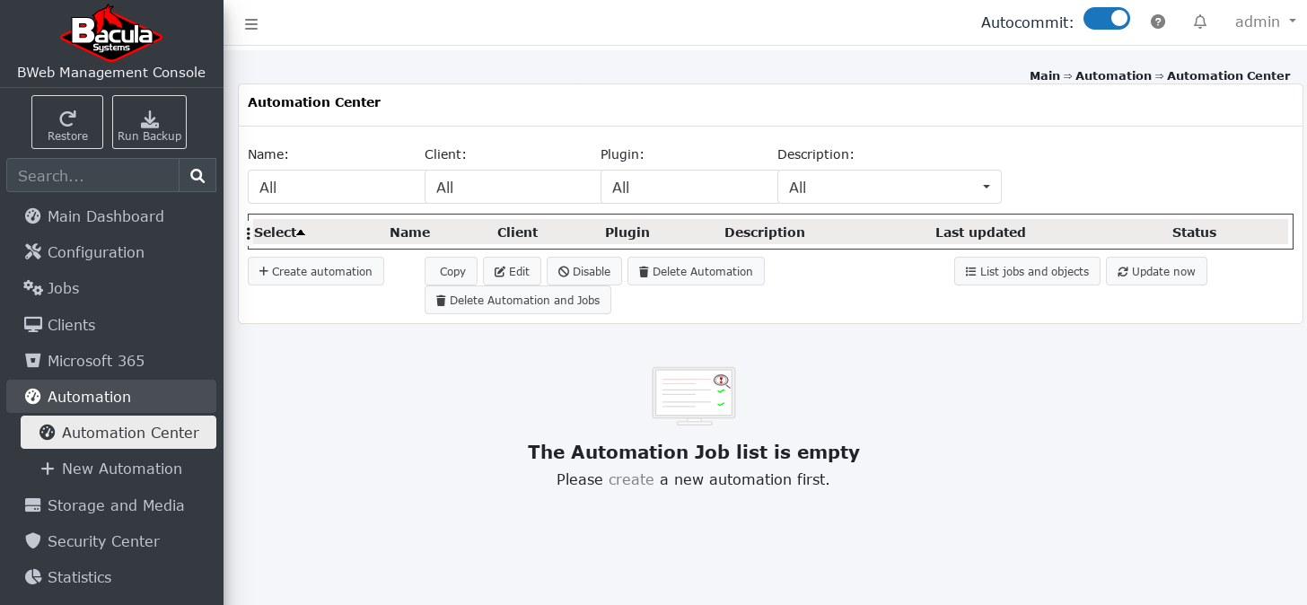Viewport: 1307px width, 605px height.
Task: Click the Run Backup icon button
Action: (x=149, y=122)
